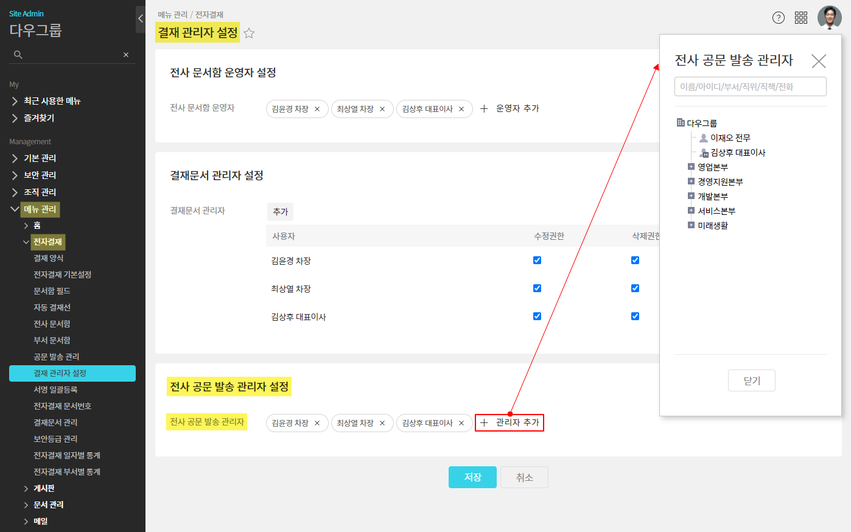The width and height of the screenshot is (851, 532).
Task: Remove 김상후 대표이사 from 전사 공문 발송 관리자
Action: pyautogui.click(x=461, y=423)
